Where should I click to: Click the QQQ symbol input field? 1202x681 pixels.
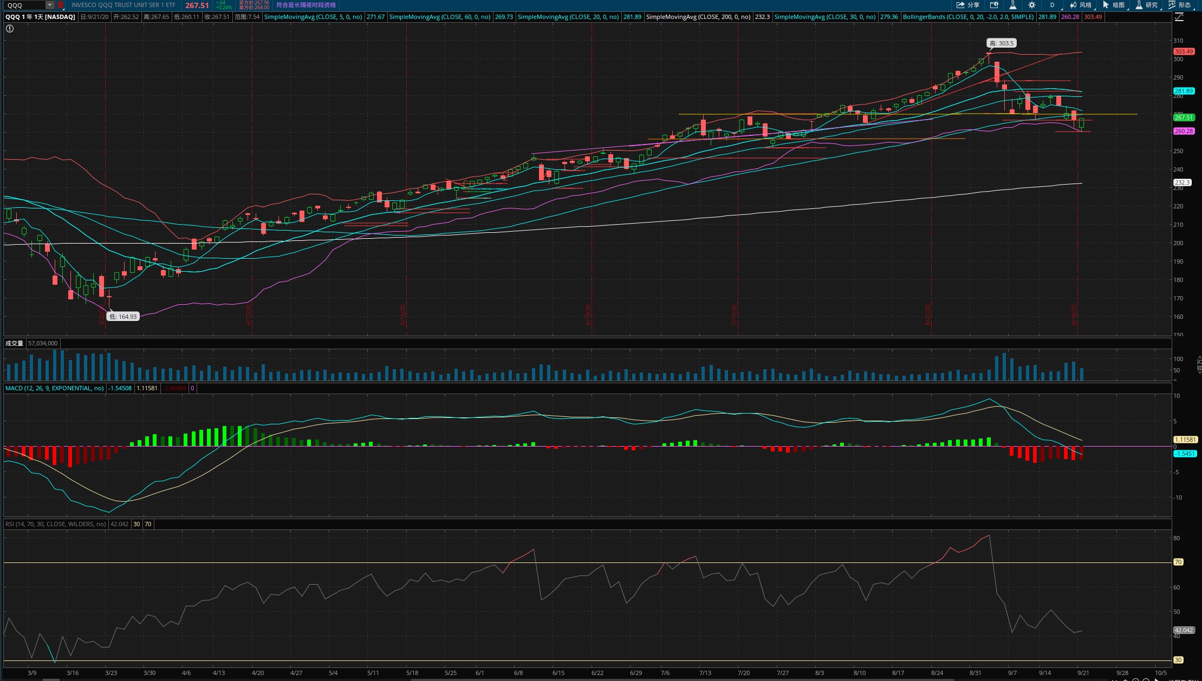pyautogui.click(x=25, y=5)
